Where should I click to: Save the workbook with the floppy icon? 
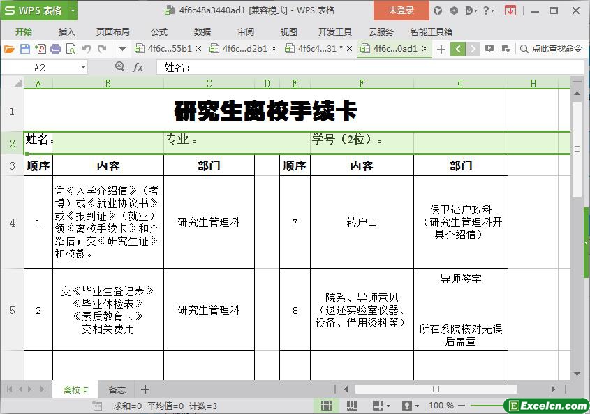coord(25,49)
